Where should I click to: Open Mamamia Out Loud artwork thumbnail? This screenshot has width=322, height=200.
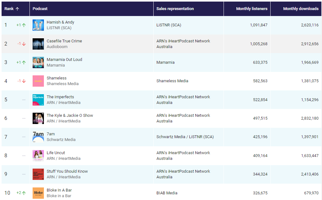(38, 62)
